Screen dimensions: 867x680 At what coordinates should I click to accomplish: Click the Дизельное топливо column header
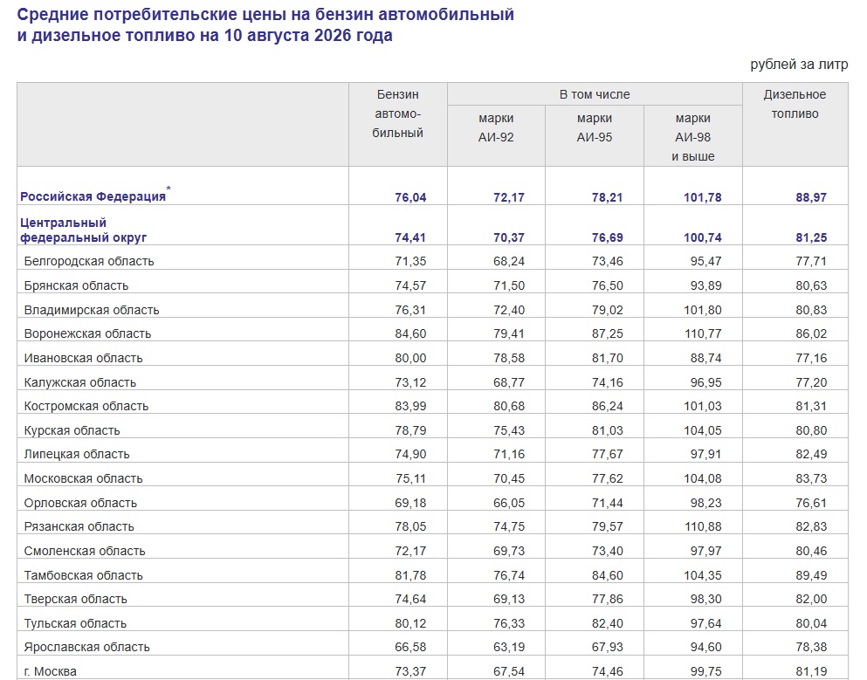click(795, 104)
